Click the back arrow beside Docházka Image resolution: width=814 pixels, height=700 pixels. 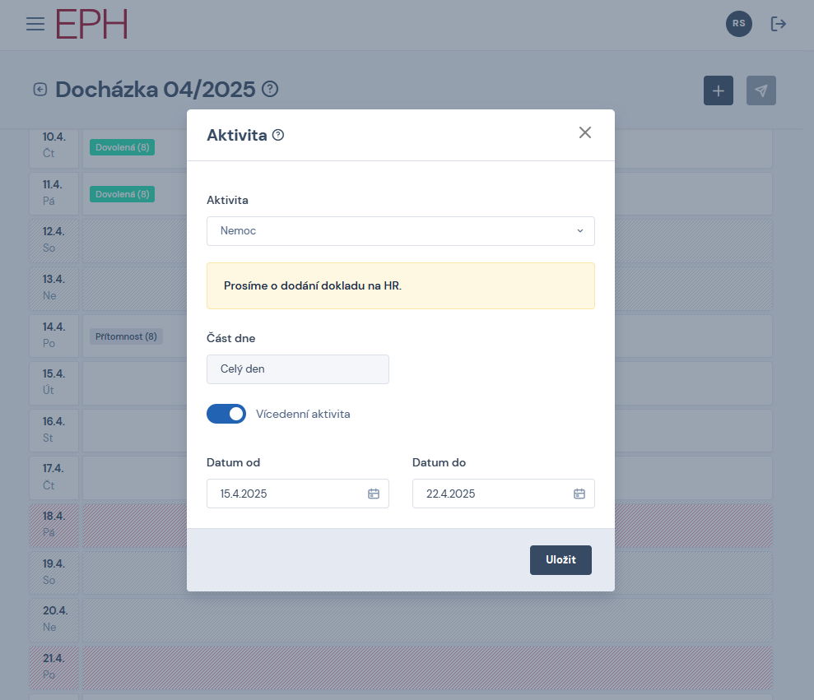40,90
